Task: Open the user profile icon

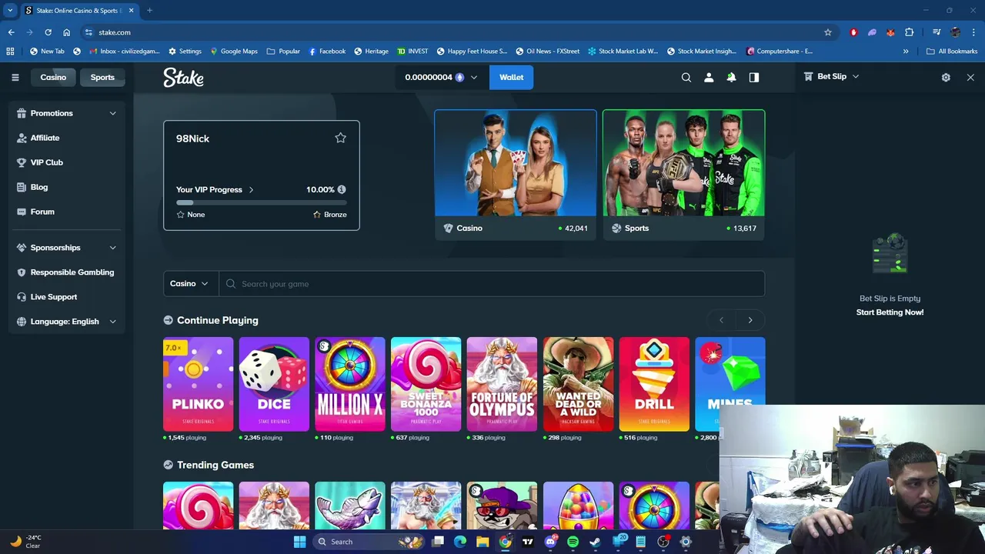Action: 709,77
